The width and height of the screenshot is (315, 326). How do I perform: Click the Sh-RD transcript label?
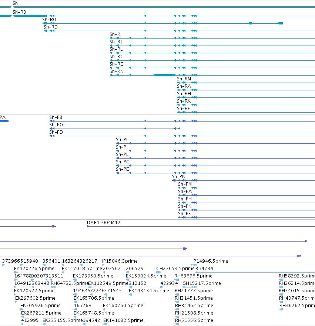[x=51, y=27]
